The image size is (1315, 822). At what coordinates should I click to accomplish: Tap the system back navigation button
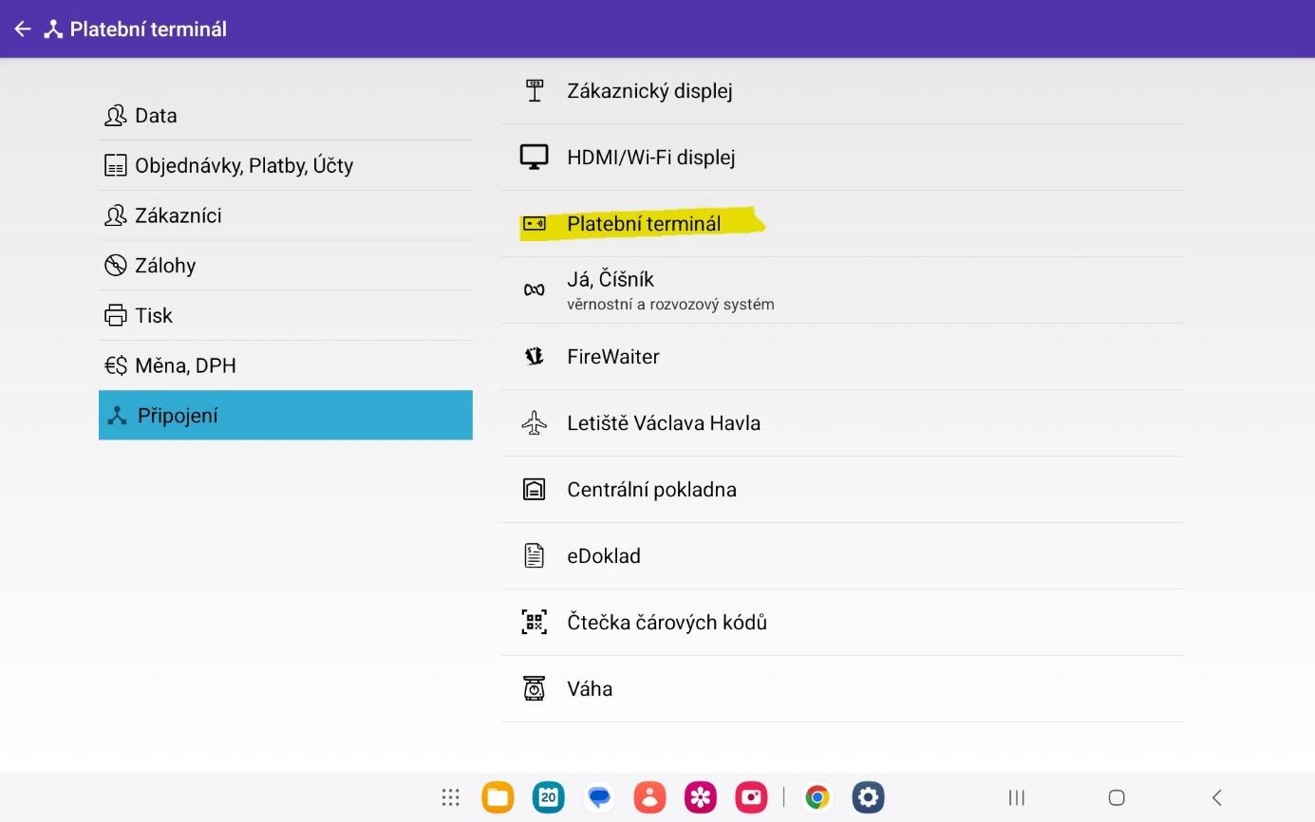[x=1216, y=797]
